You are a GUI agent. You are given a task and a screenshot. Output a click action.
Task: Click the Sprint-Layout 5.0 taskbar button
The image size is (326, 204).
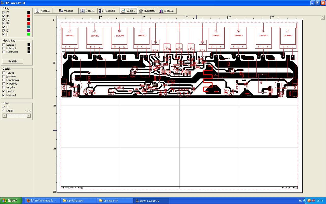click(152, 201)
